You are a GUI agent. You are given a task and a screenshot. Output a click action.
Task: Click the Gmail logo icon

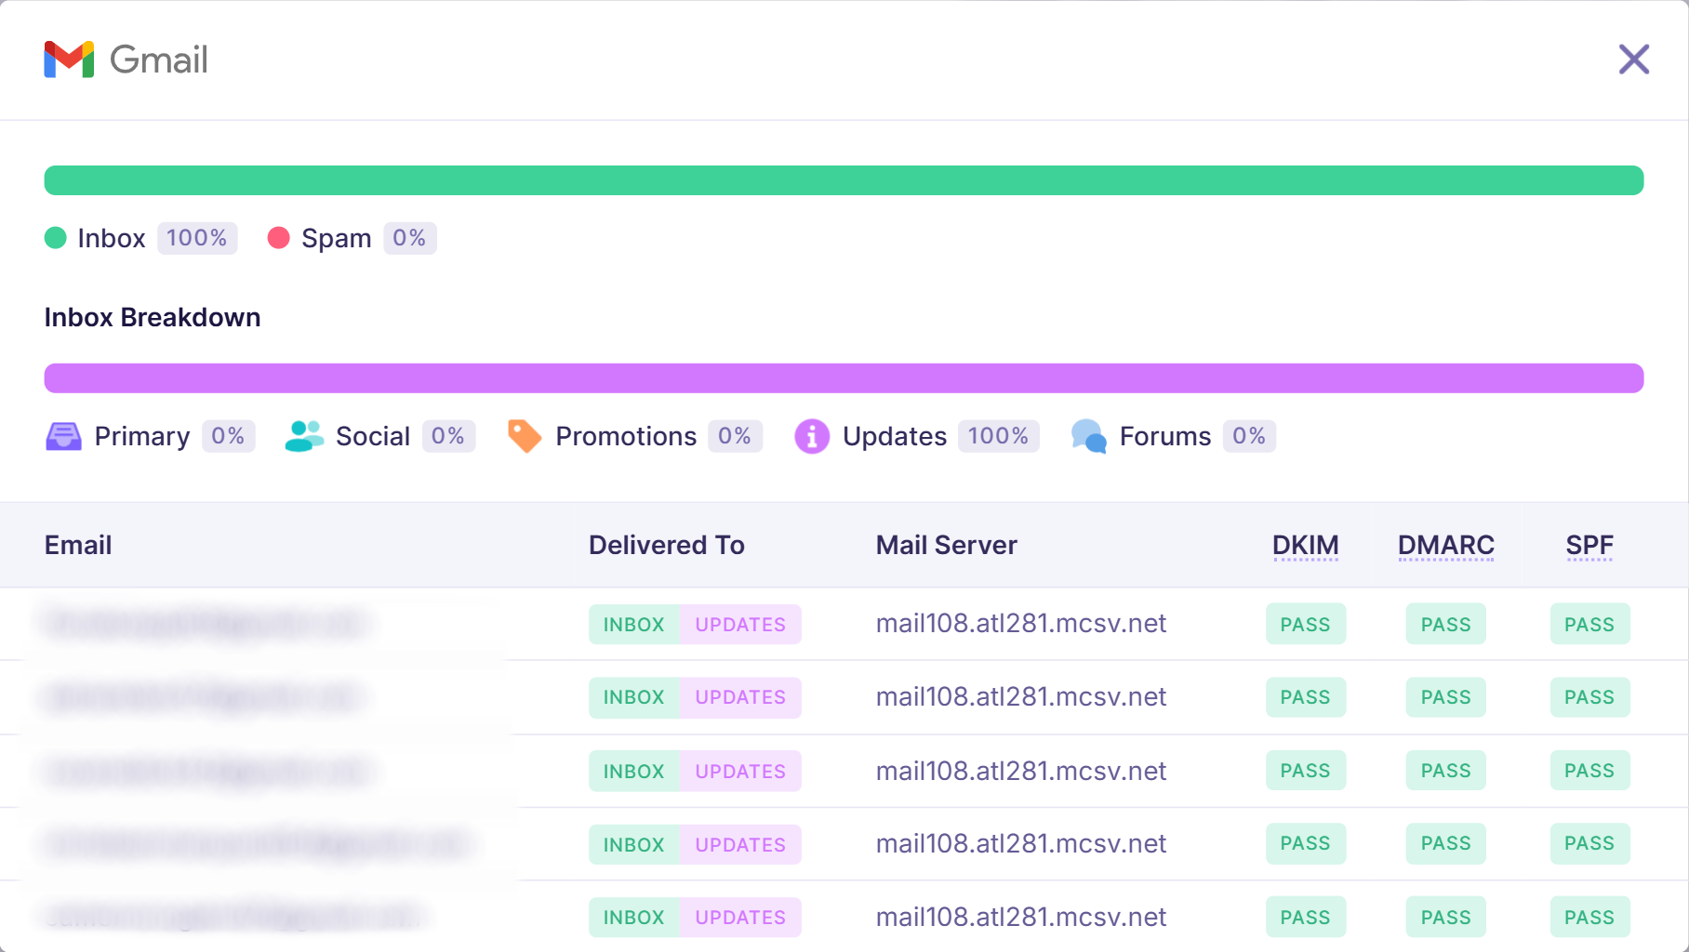pos(69,59)
